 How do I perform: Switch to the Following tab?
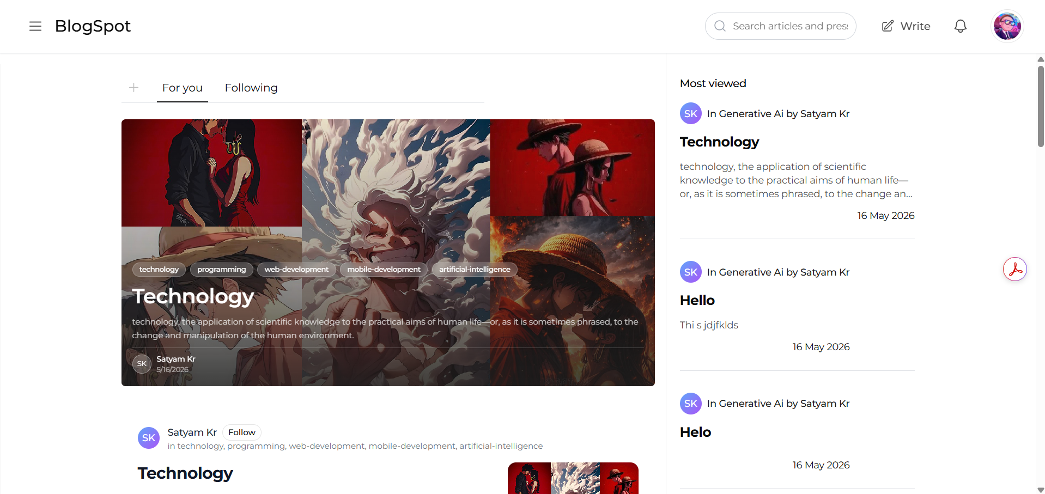(x=251, y=88)
